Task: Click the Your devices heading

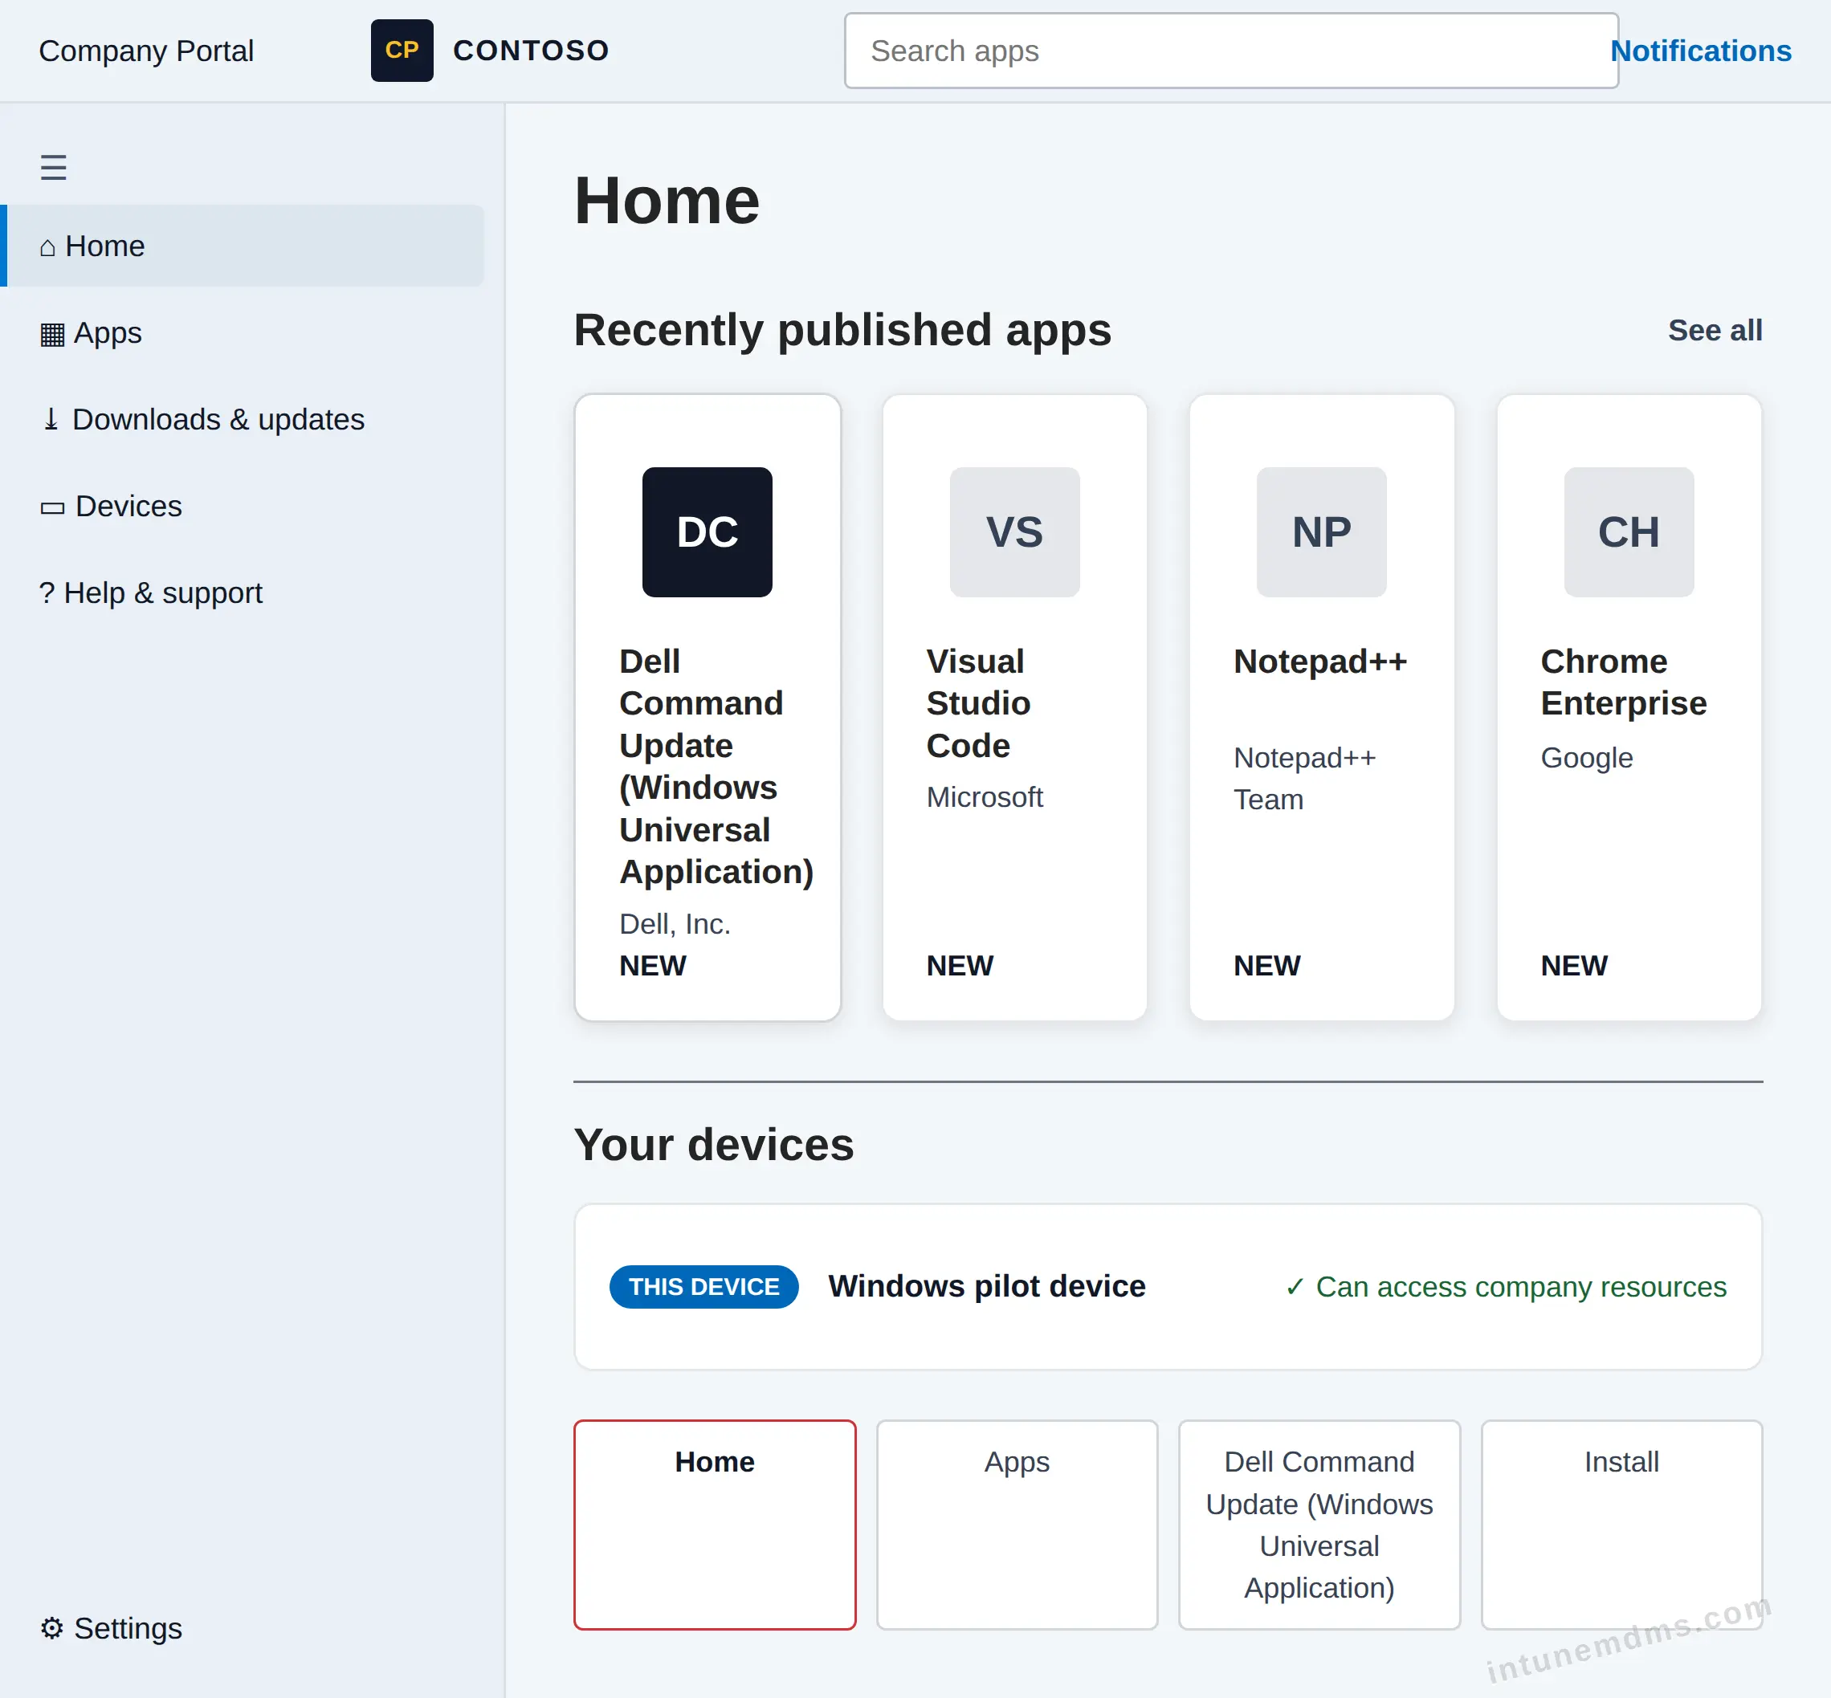Action: coord(713,1145)
